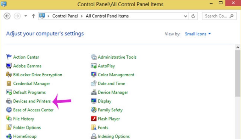Open the Color Management icon
The image size is (241, 139).
click(x=93, y=75)
